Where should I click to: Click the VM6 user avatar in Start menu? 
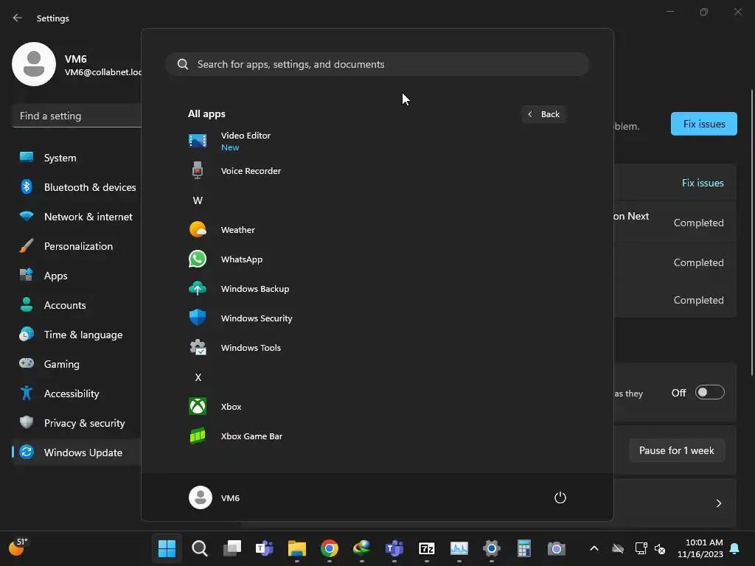click(201, 497)
